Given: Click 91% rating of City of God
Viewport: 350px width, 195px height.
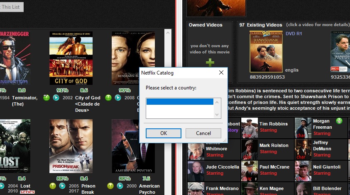Looking at the screenshot, I should click(x=63, y=90).
